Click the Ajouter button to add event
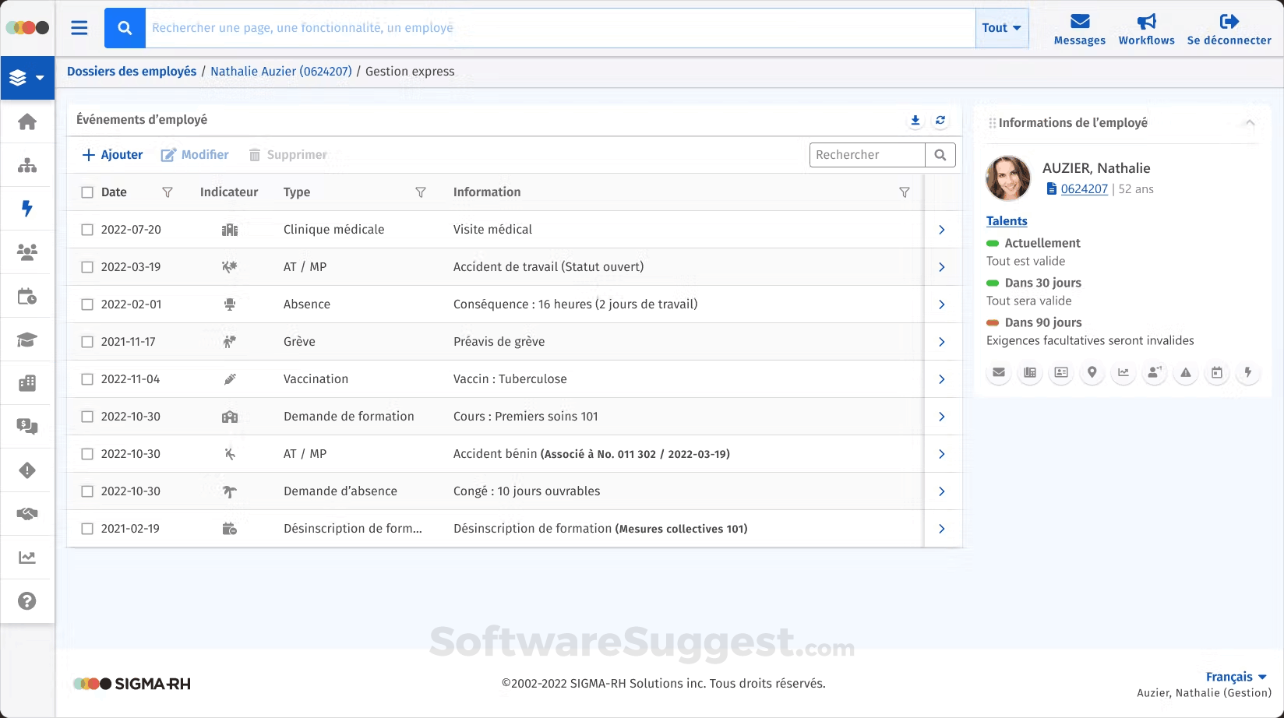The width and height of the screenshot is (1284, 718). 111,154
